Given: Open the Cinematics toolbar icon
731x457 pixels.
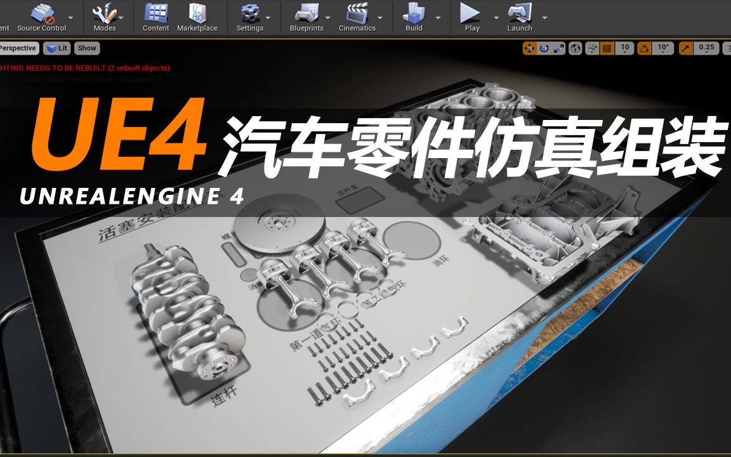Looking at the screenshot, I should (357, 16).
